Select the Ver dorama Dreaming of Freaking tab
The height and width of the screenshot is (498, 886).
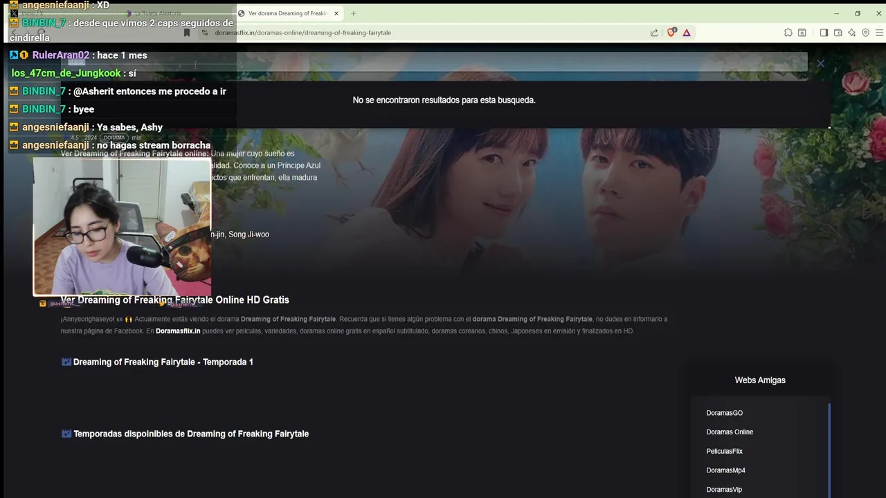coord(287,13)
